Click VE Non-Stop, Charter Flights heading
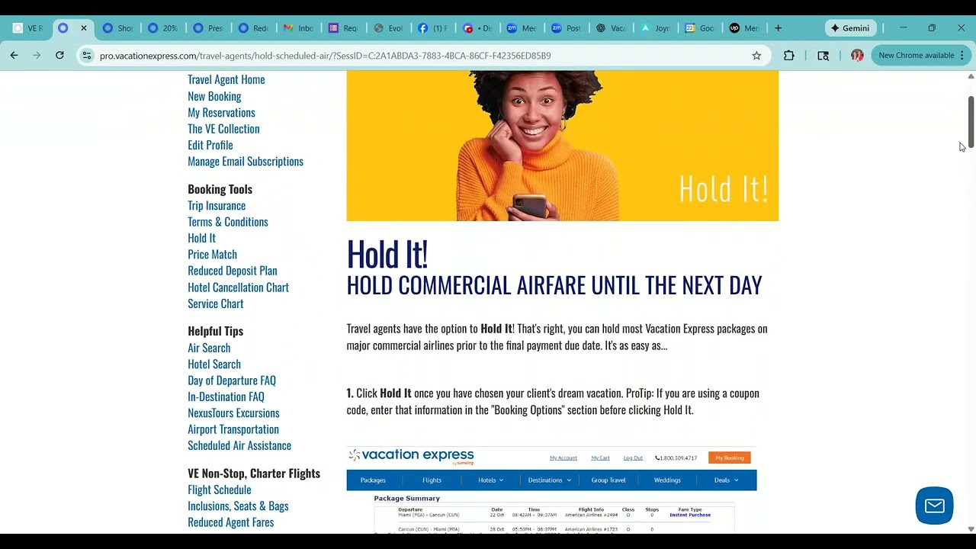The width and height of the screenshot is (976, 549). click(x=254, y=474)
